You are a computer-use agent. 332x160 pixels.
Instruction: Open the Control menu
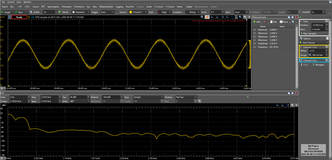(11, 2)
